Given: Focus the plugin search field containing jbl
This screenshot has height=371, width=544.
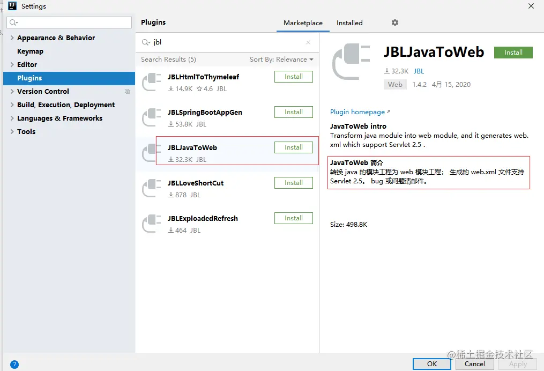Looking at the screenshot, I should (227, 42).
